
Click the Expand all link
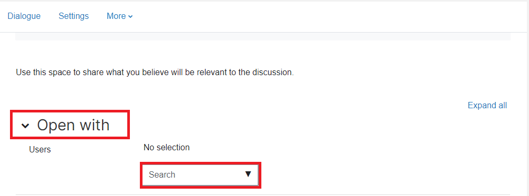click(487, 105)
